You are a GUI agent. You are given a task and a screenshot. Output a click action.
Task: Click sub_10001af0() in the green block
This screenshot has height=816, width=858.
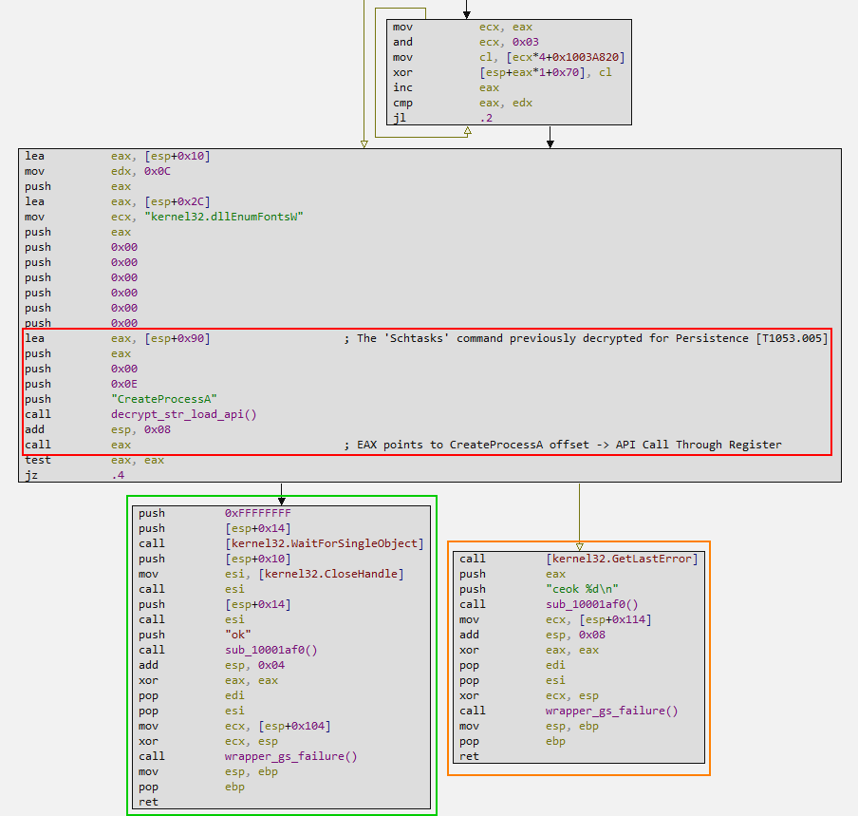click(x=270, y=650)
